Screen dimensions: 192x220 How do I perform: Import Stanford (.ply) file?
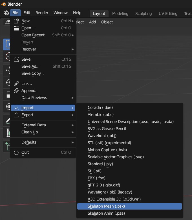click(x=129, y=164)
